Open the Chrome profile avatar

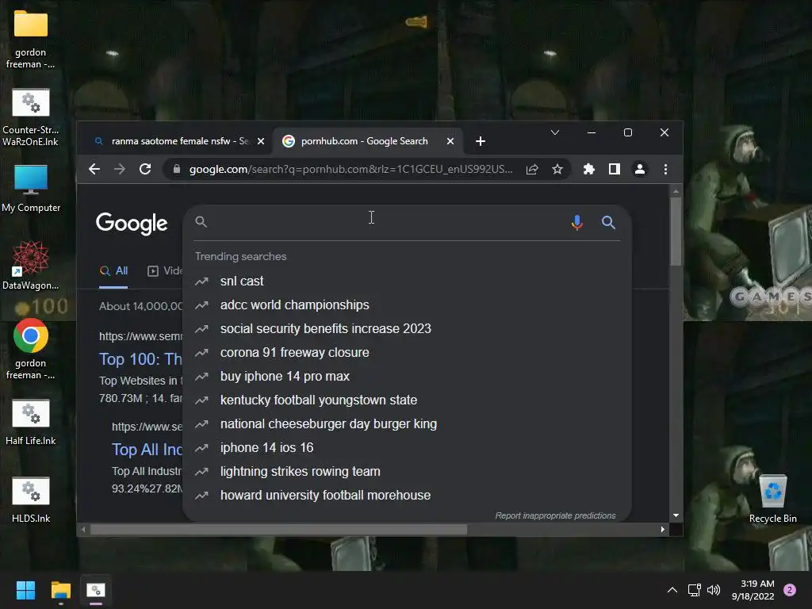[x=640, y=169]
